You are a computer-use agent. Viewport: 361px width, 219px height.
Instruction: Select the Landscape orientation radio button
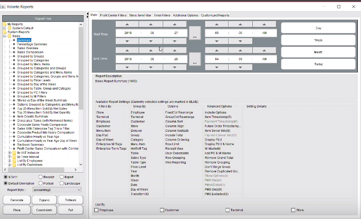[61, 182]
